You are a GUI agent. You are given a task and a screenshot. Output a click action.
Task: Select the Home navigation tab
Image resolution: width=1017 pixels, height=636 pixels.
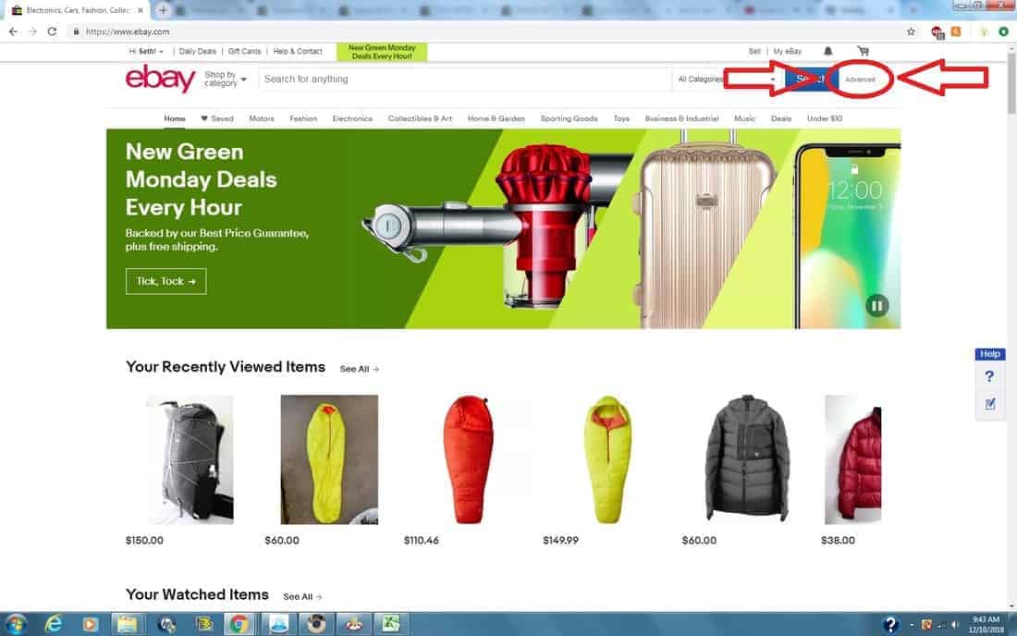(x=175, y=118)
